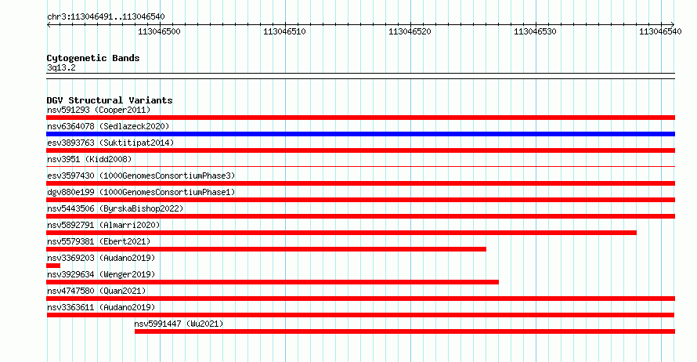Click the nsv591293 (Cooper2011) variant label
This screenshot has height=362, width=697.
click(99, 110)
